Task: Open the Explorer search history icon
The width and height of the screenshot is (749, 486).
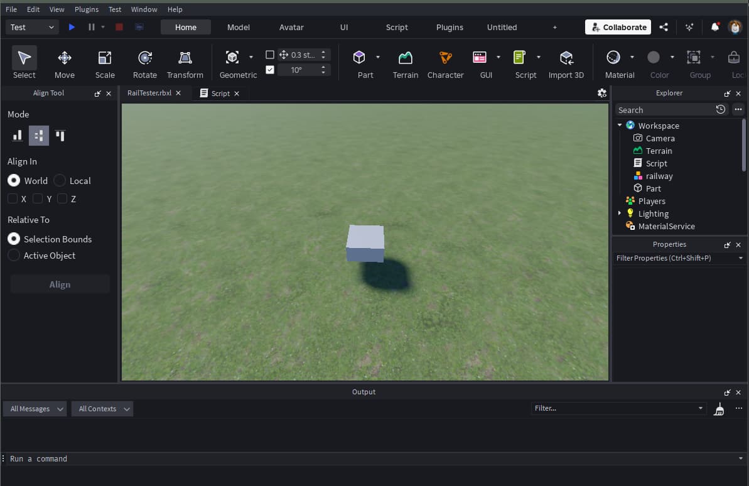Action: pyautogui.click(x=720, y=110)
